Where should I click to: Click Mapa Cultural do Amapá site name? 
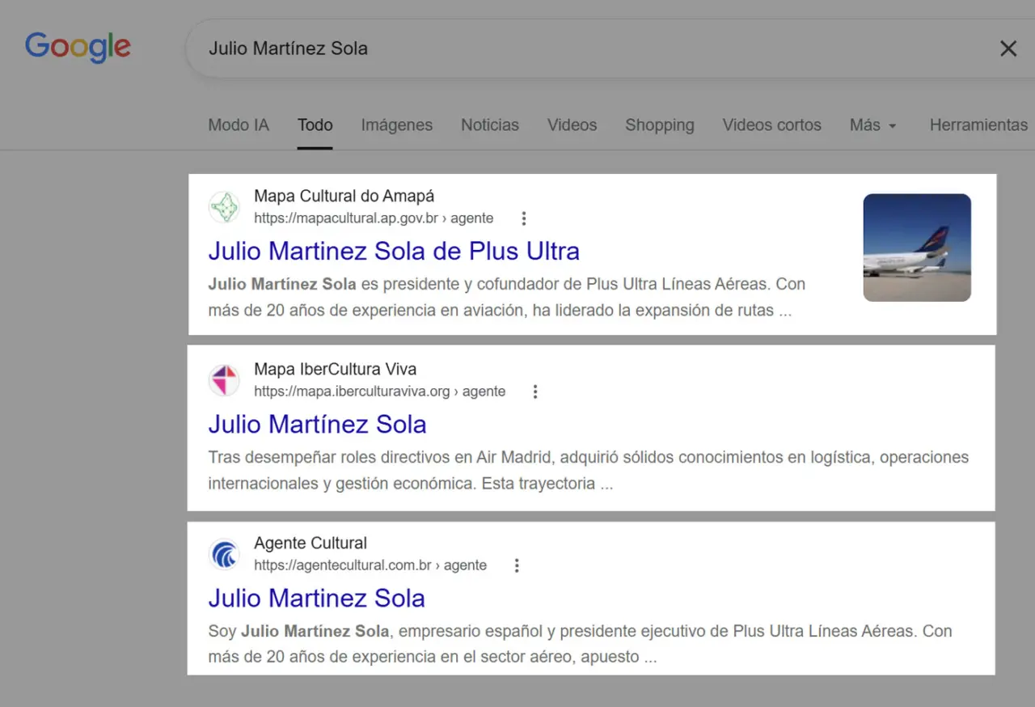click(344, 196)
